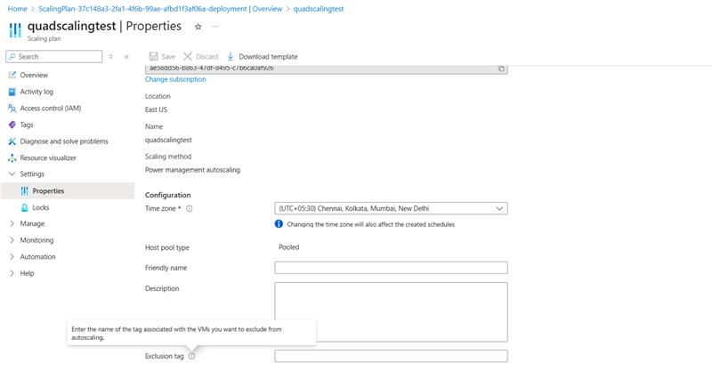Open Access control (IAM)

click(51, 108)
